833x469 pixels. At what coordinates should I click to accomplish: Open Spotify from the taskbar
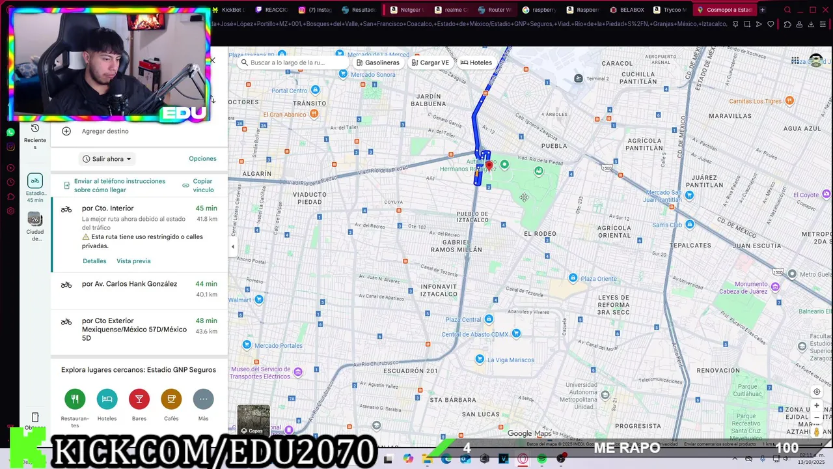point(542,459)
